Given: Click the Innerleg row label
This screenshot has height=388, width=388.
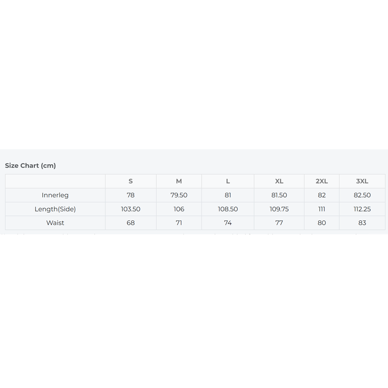Looking at the screenshot, I should [x=55, y=195].
